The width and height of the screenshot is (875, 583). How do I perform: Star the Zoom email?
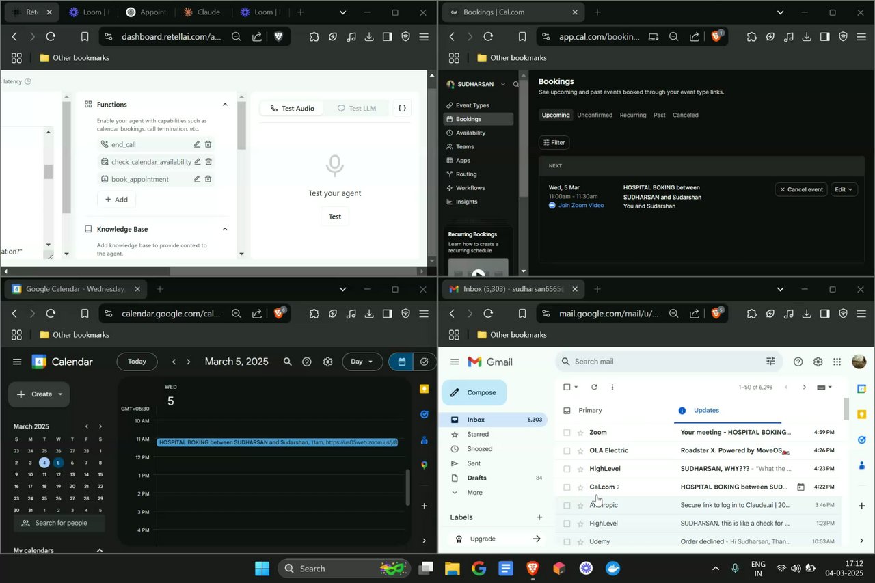(x=580, y=432)
